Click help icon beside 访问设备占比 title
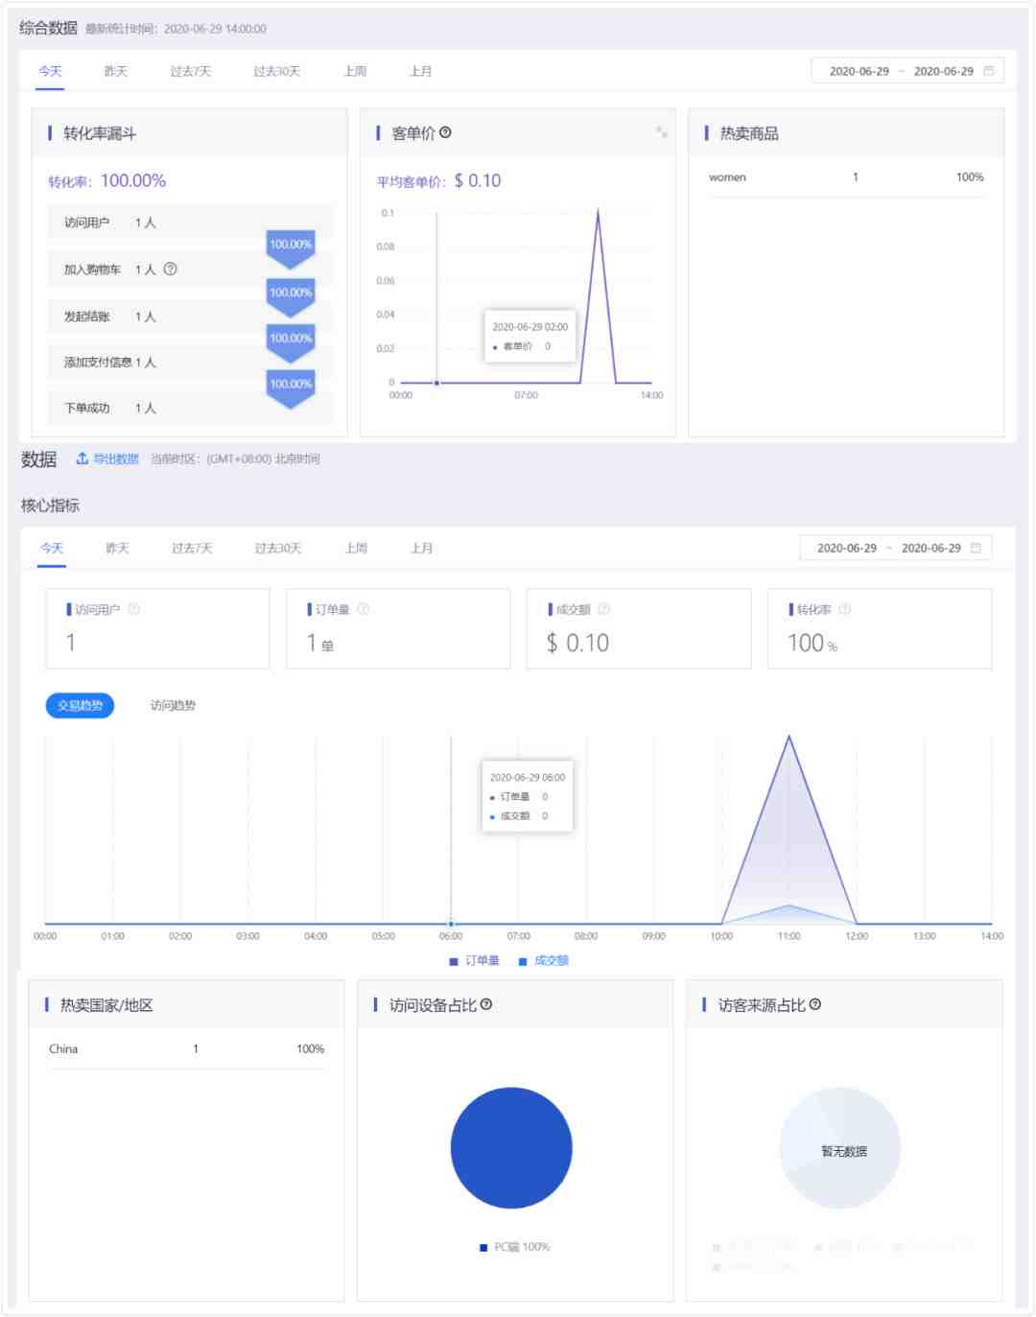The image size is (1036, 1317). coord(486,1004)
